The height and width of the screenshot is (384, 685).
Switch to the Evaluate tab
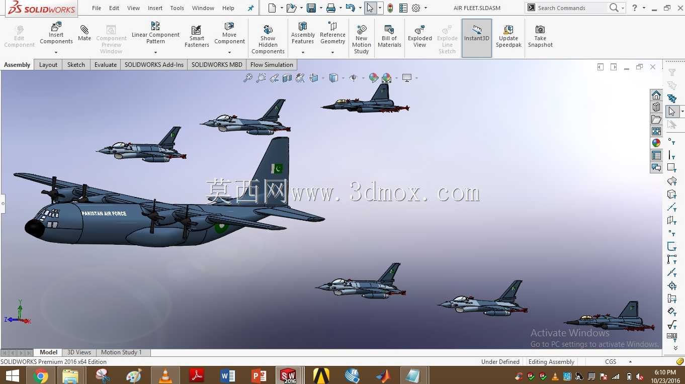coord(106,65)
